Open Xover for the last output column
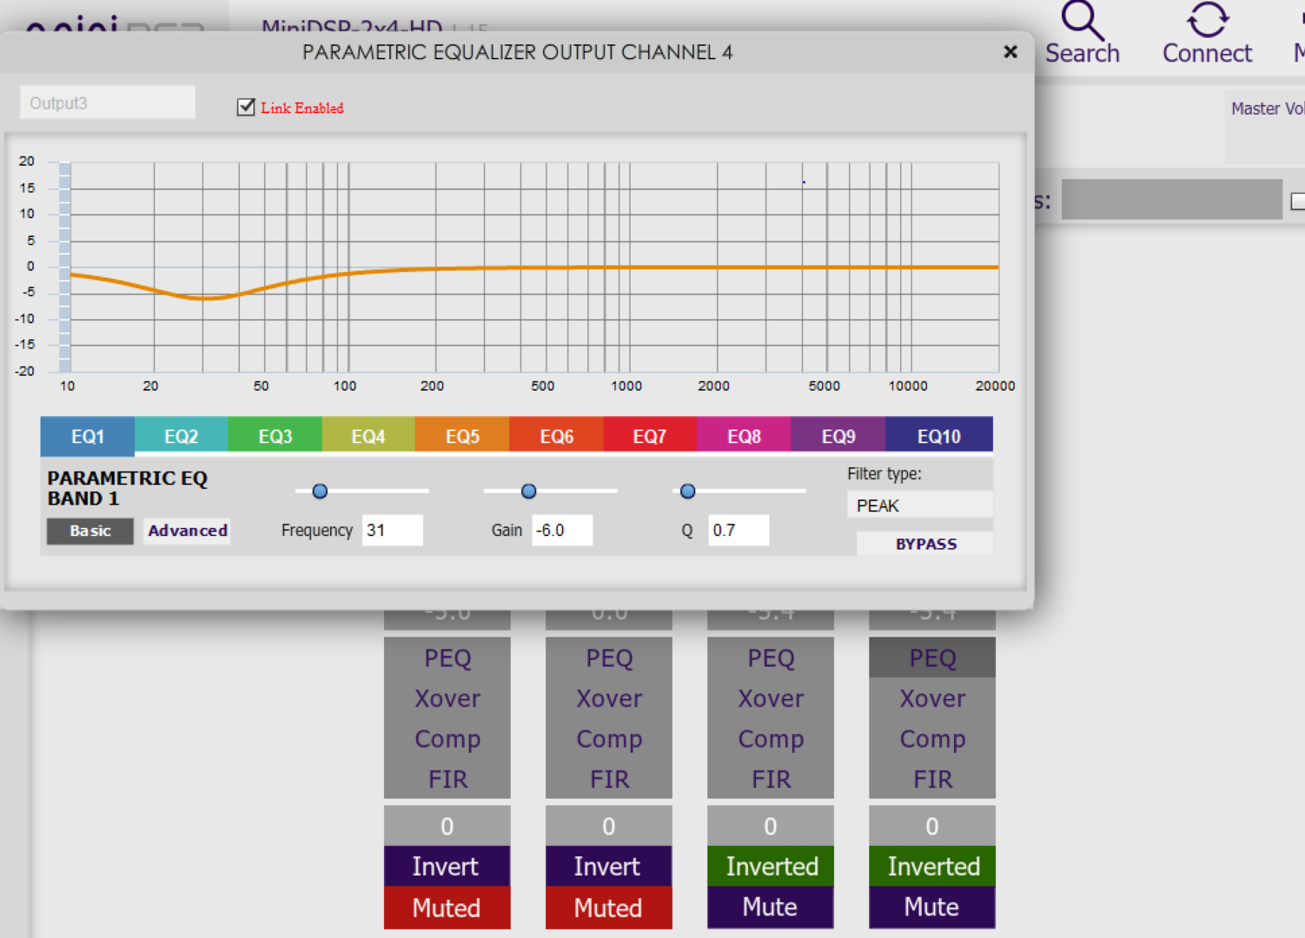 point(932,698)
